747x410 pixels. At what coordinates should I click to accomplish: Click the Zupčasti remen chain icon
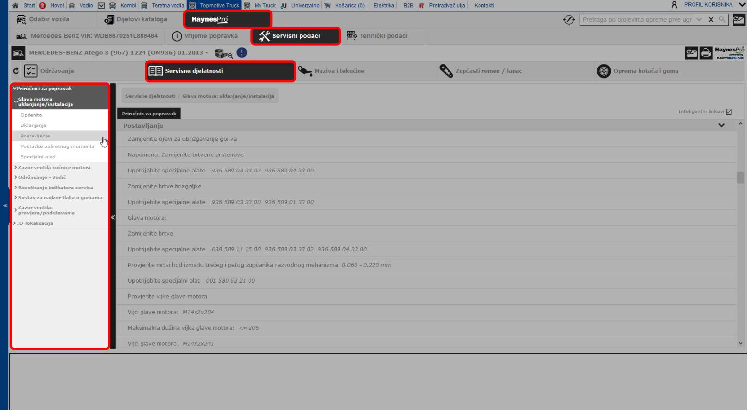click(446, 71)
